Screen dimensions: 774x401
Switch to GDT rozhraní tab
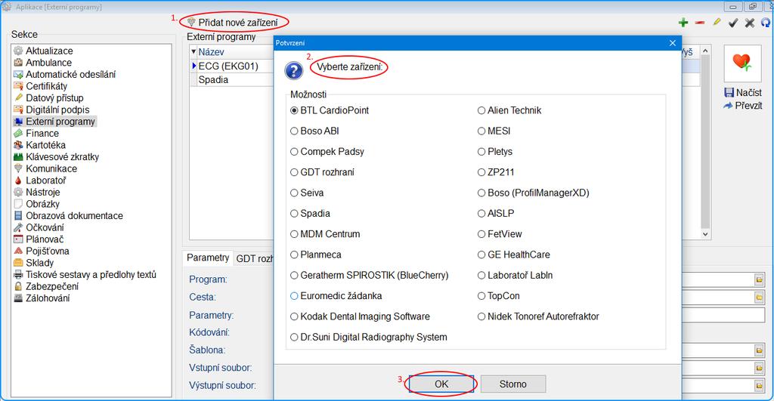click(x=254, y=259)
